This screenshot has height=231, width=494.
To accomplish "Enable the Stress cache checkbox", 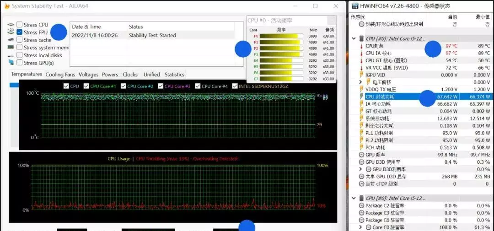I will coord(20,40).
